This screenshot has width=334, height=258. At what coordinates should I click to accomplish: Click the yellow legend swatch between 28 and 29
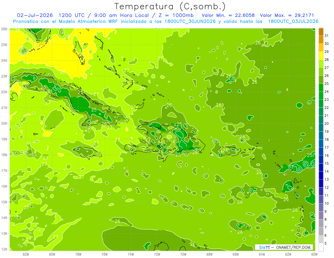click(x=321, y=56)
